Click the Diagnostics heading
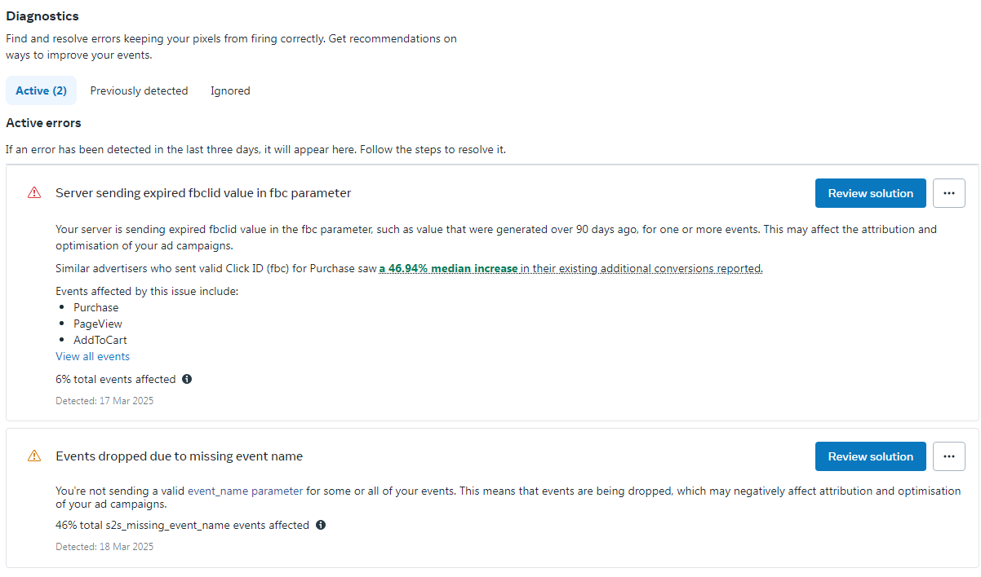 [42, 15]
